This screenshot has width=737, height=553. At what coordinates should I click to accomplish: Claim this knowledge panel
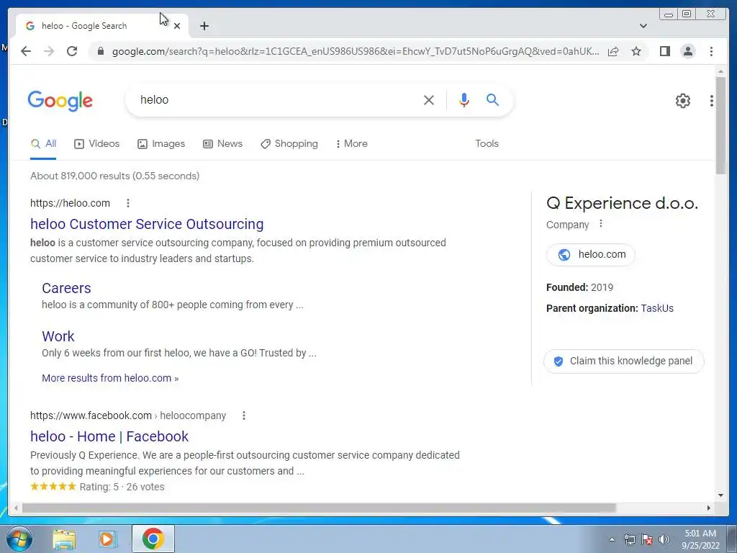tap(623, 361)
